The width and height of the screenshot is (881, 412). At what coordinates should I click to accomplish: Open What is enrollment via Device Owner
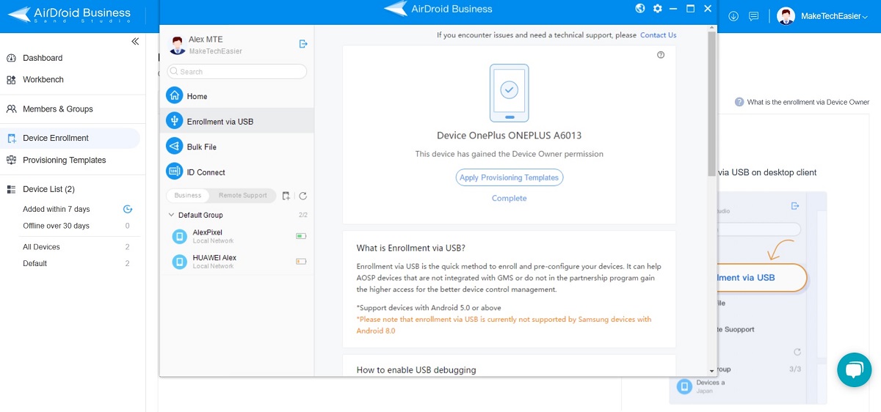coord(802,102)
